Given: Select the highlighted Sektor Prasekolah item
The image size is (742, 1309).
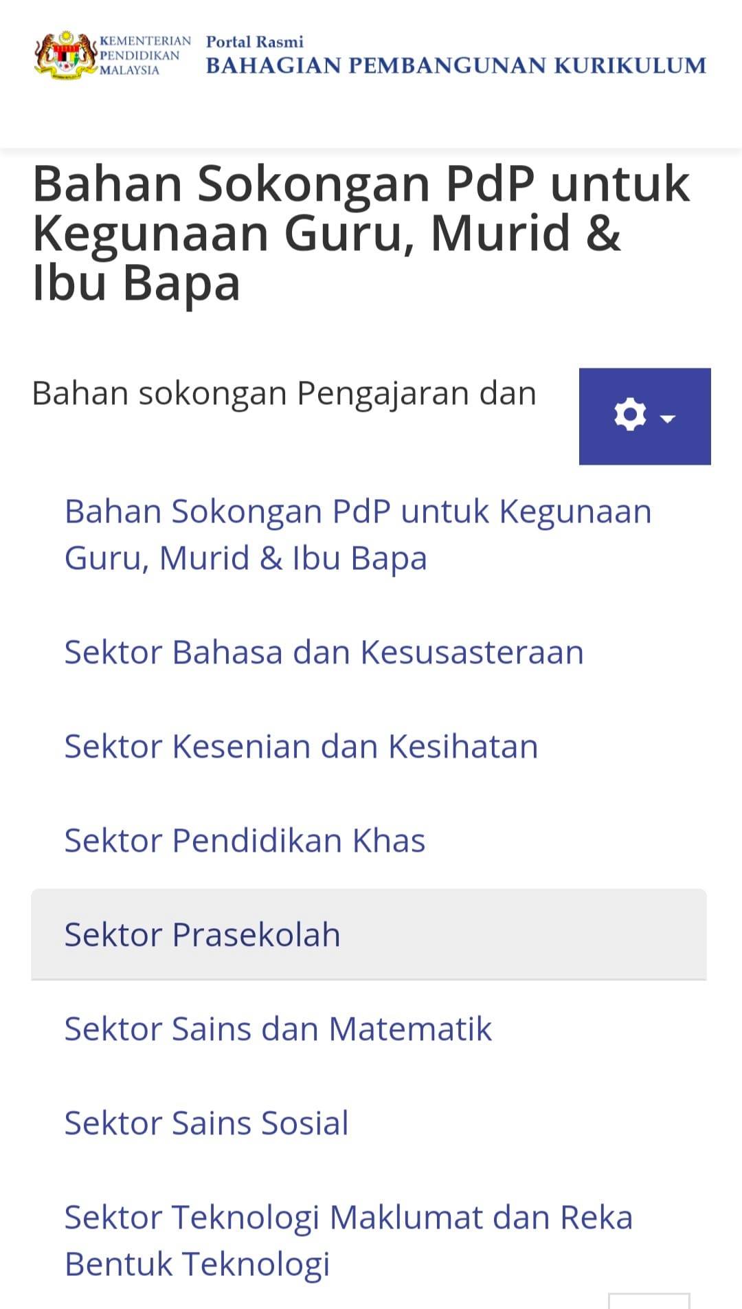Looking at the screenshot, I should 369,934.
